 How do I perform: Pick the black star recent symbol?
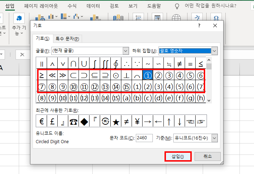(116, 121)
